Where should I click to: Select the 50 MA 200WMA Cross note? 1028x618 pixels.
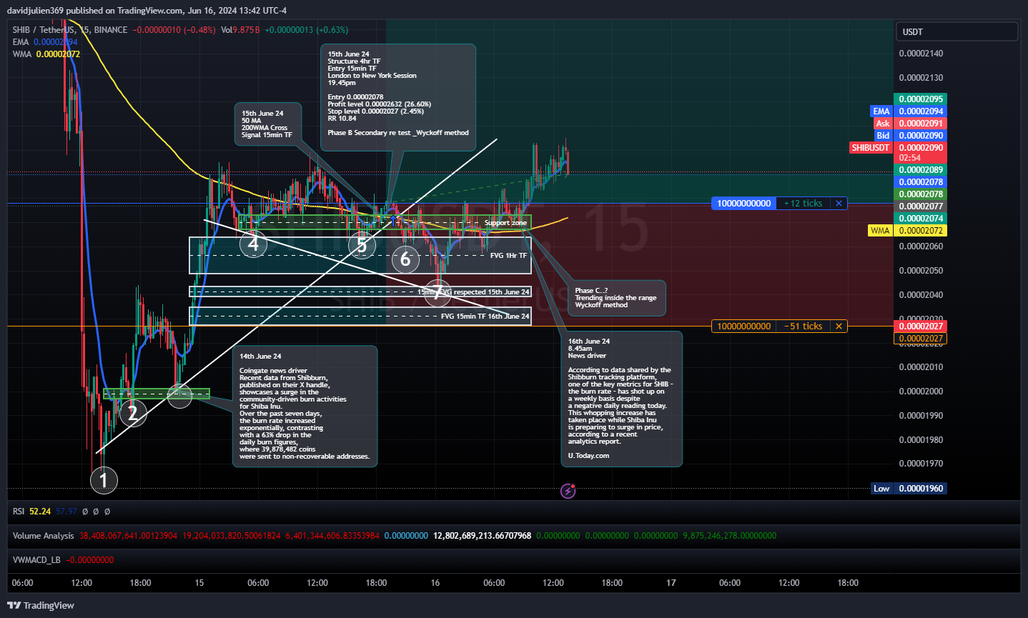[x=268, y=124]
